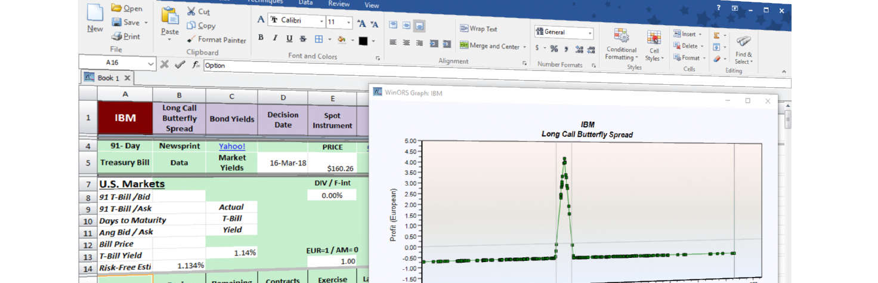Click the Print icon in File group
Image resolution: width=878 pixels, height=283 pixels.
click(x=126, y=36)
